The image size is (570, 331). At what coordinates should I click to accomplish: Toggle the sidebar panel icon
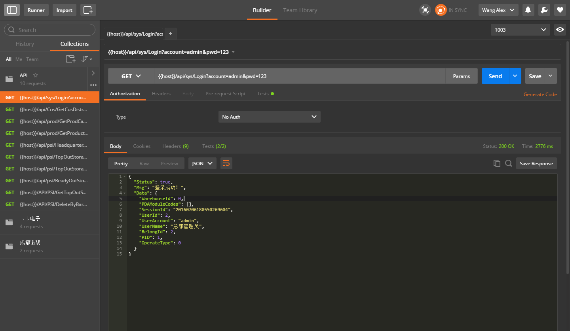tap(12, 10)
